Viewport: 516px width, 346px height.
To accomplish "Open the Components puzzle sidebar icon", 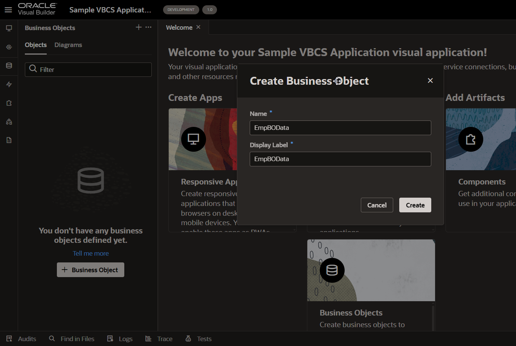I will click(9, 103).
